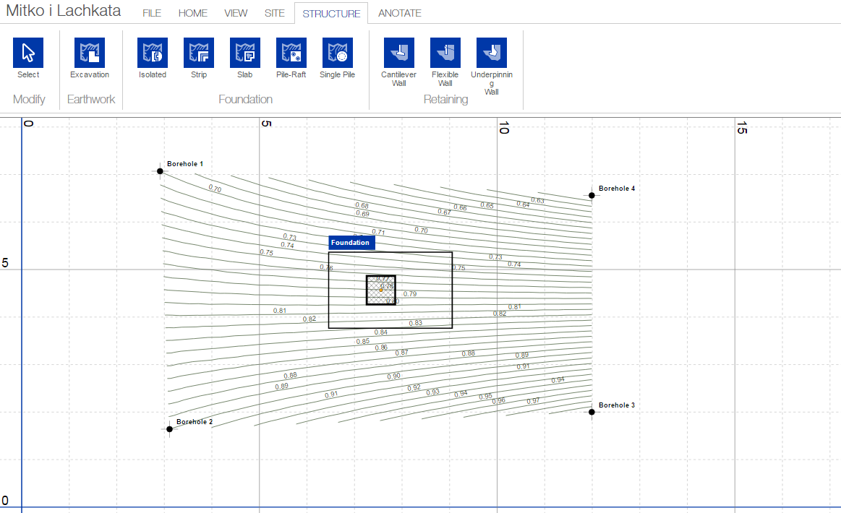The image size is (841, 513).
Task: Click the Borehole 1 text label
Action: [x=185, y=164]
